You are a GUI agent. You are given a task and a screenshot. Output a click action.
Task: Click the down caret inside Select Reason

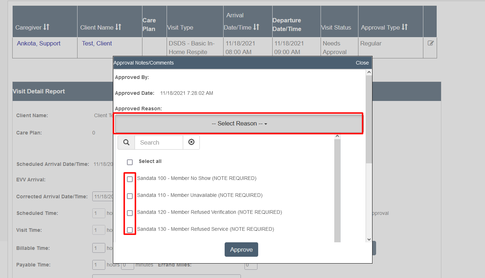pyautogui.click(x=266, y=124)
